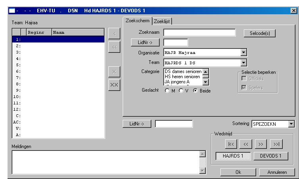Open the Team dropdown

tap(243, 63)
